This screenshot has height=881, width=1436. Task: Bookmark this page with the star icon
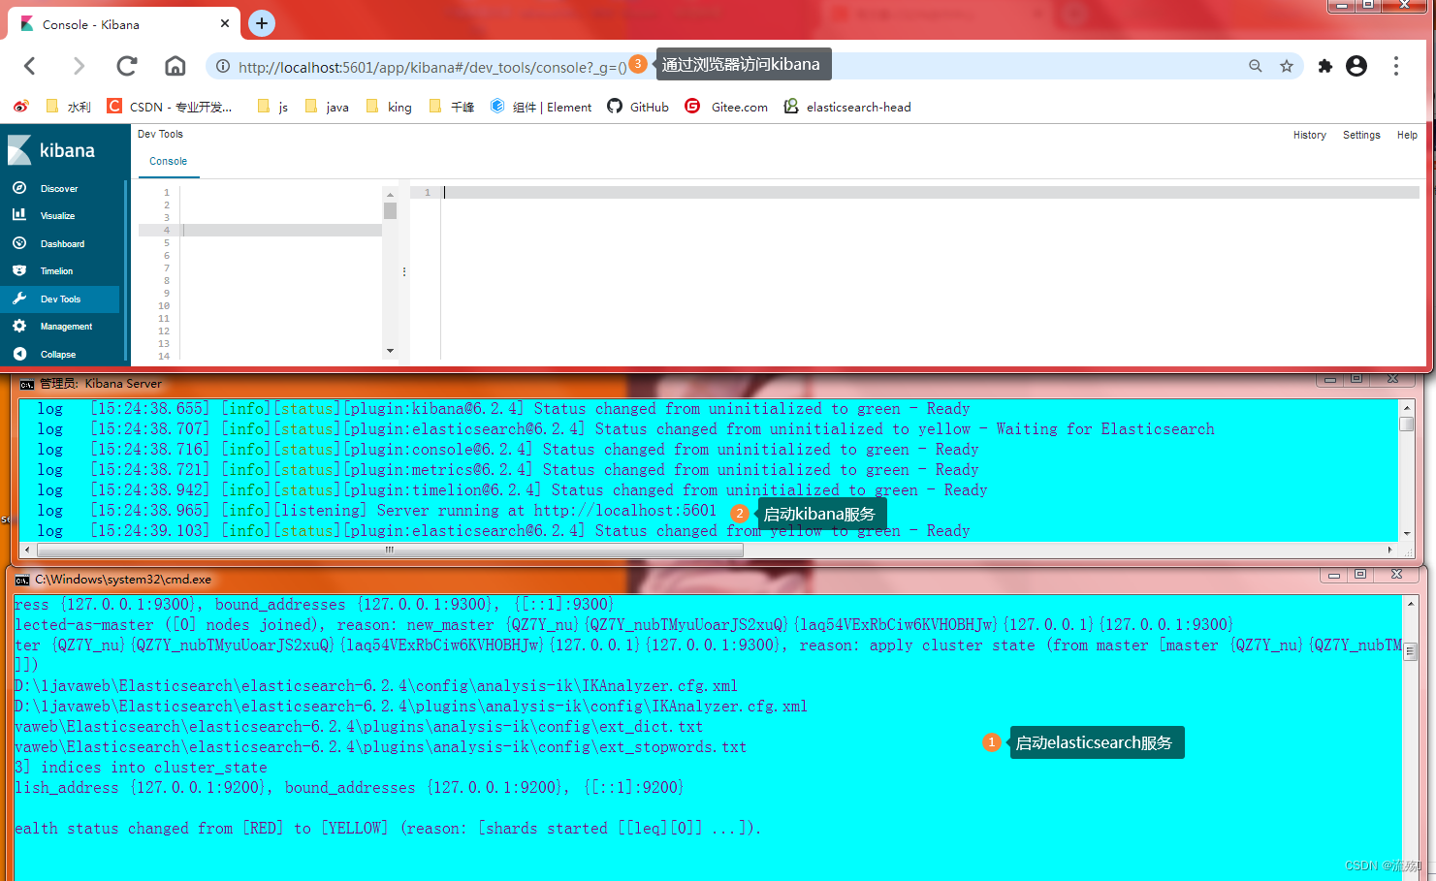(1287, 66)
